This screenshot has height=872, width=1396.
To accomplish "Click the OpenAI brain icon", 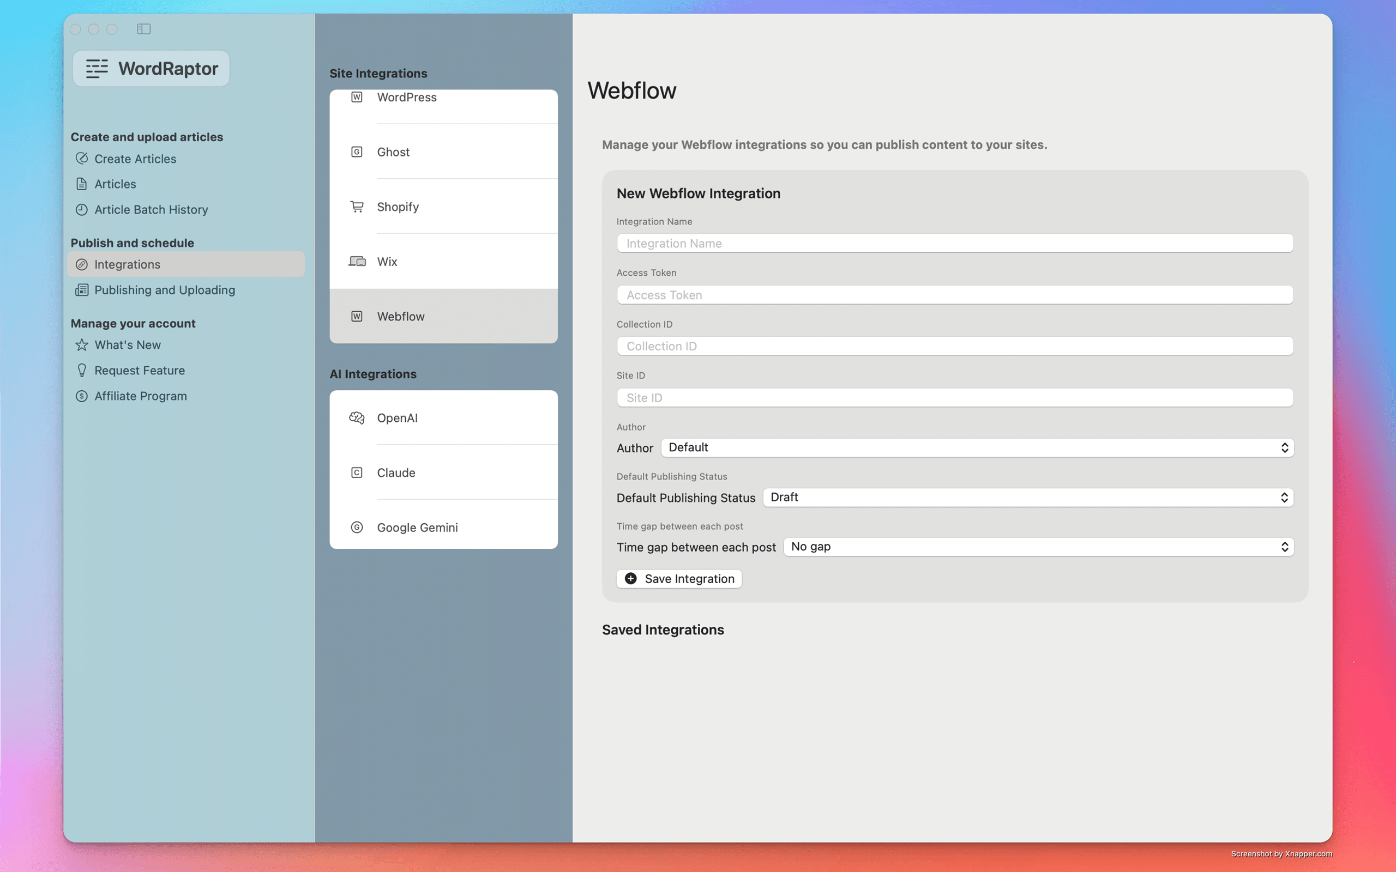I will (357, 417).
